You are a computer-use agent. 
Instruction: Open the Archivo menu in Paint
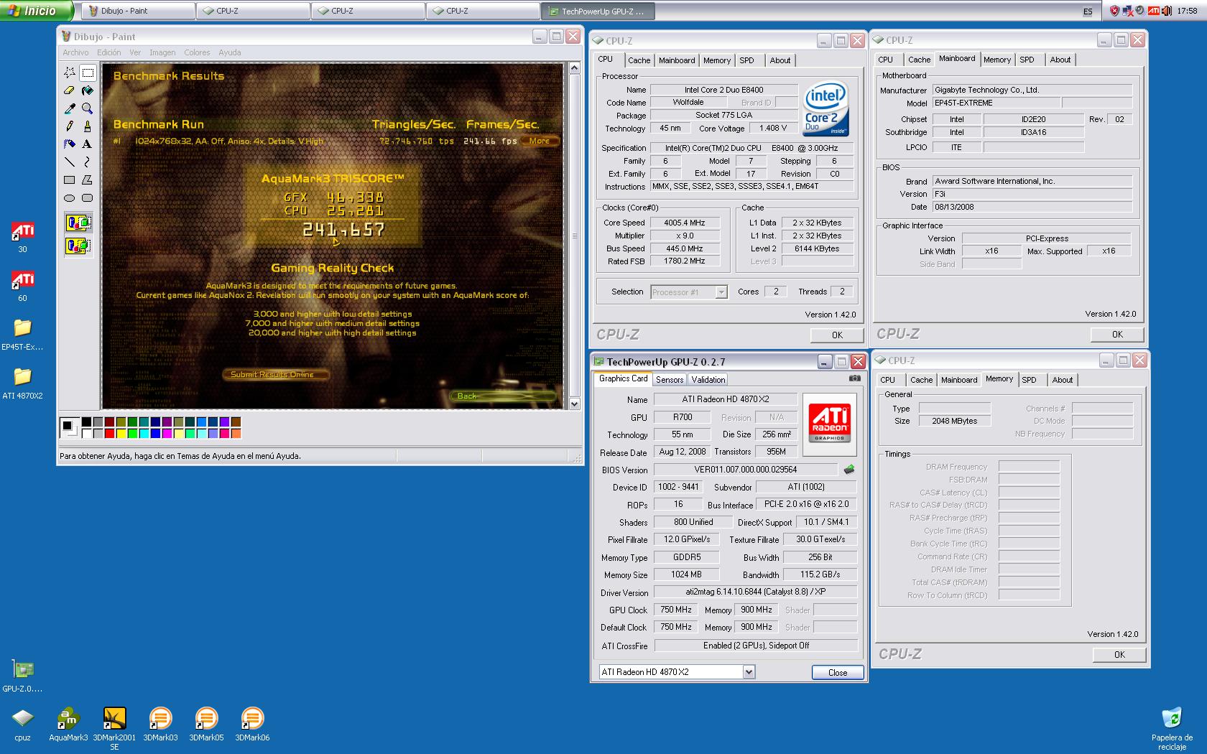pos(75,52)
